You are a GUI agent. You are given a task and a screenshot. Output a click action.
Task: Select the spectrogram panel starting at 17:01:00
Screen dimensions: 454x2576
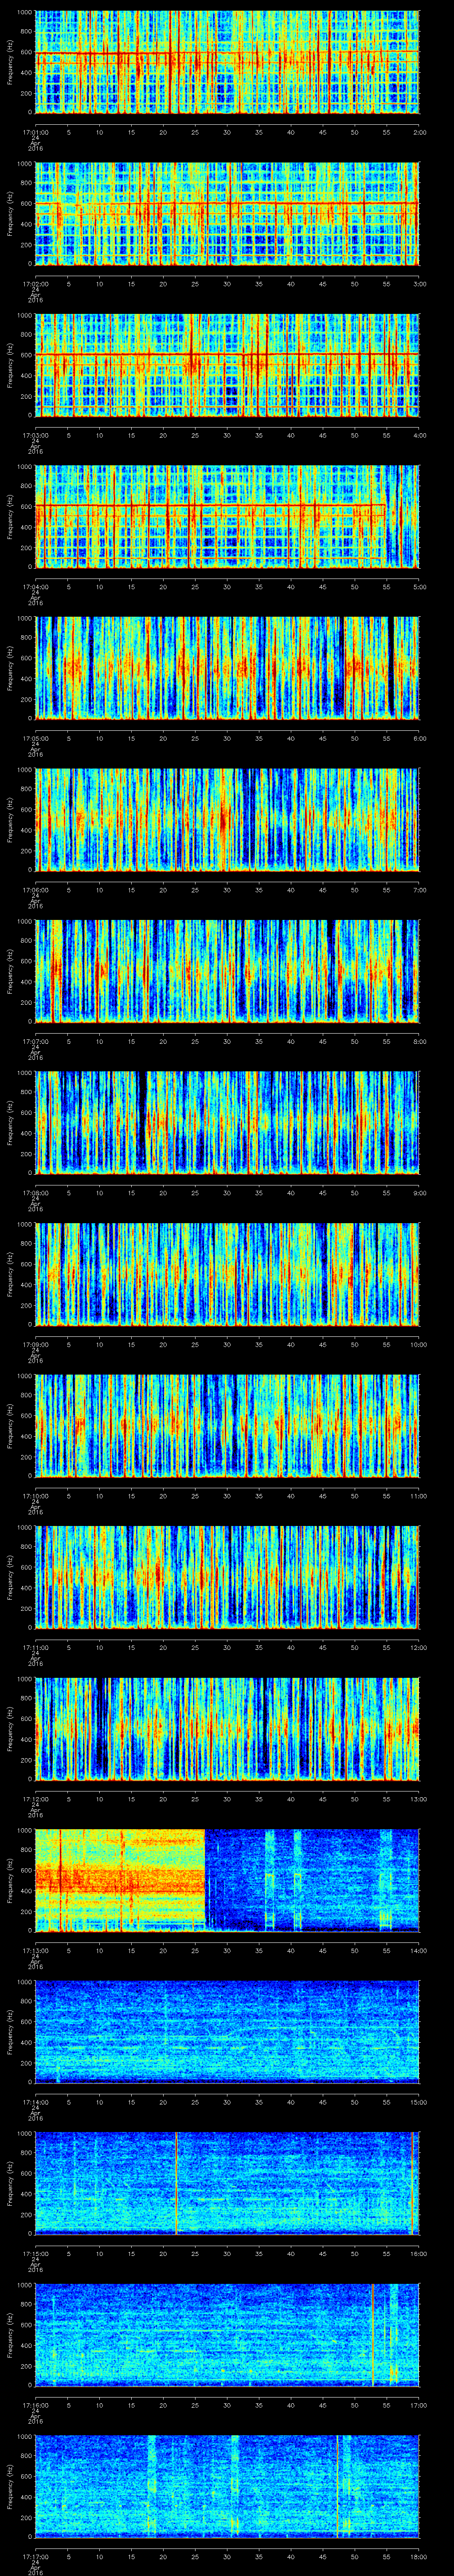coord(227,62)
